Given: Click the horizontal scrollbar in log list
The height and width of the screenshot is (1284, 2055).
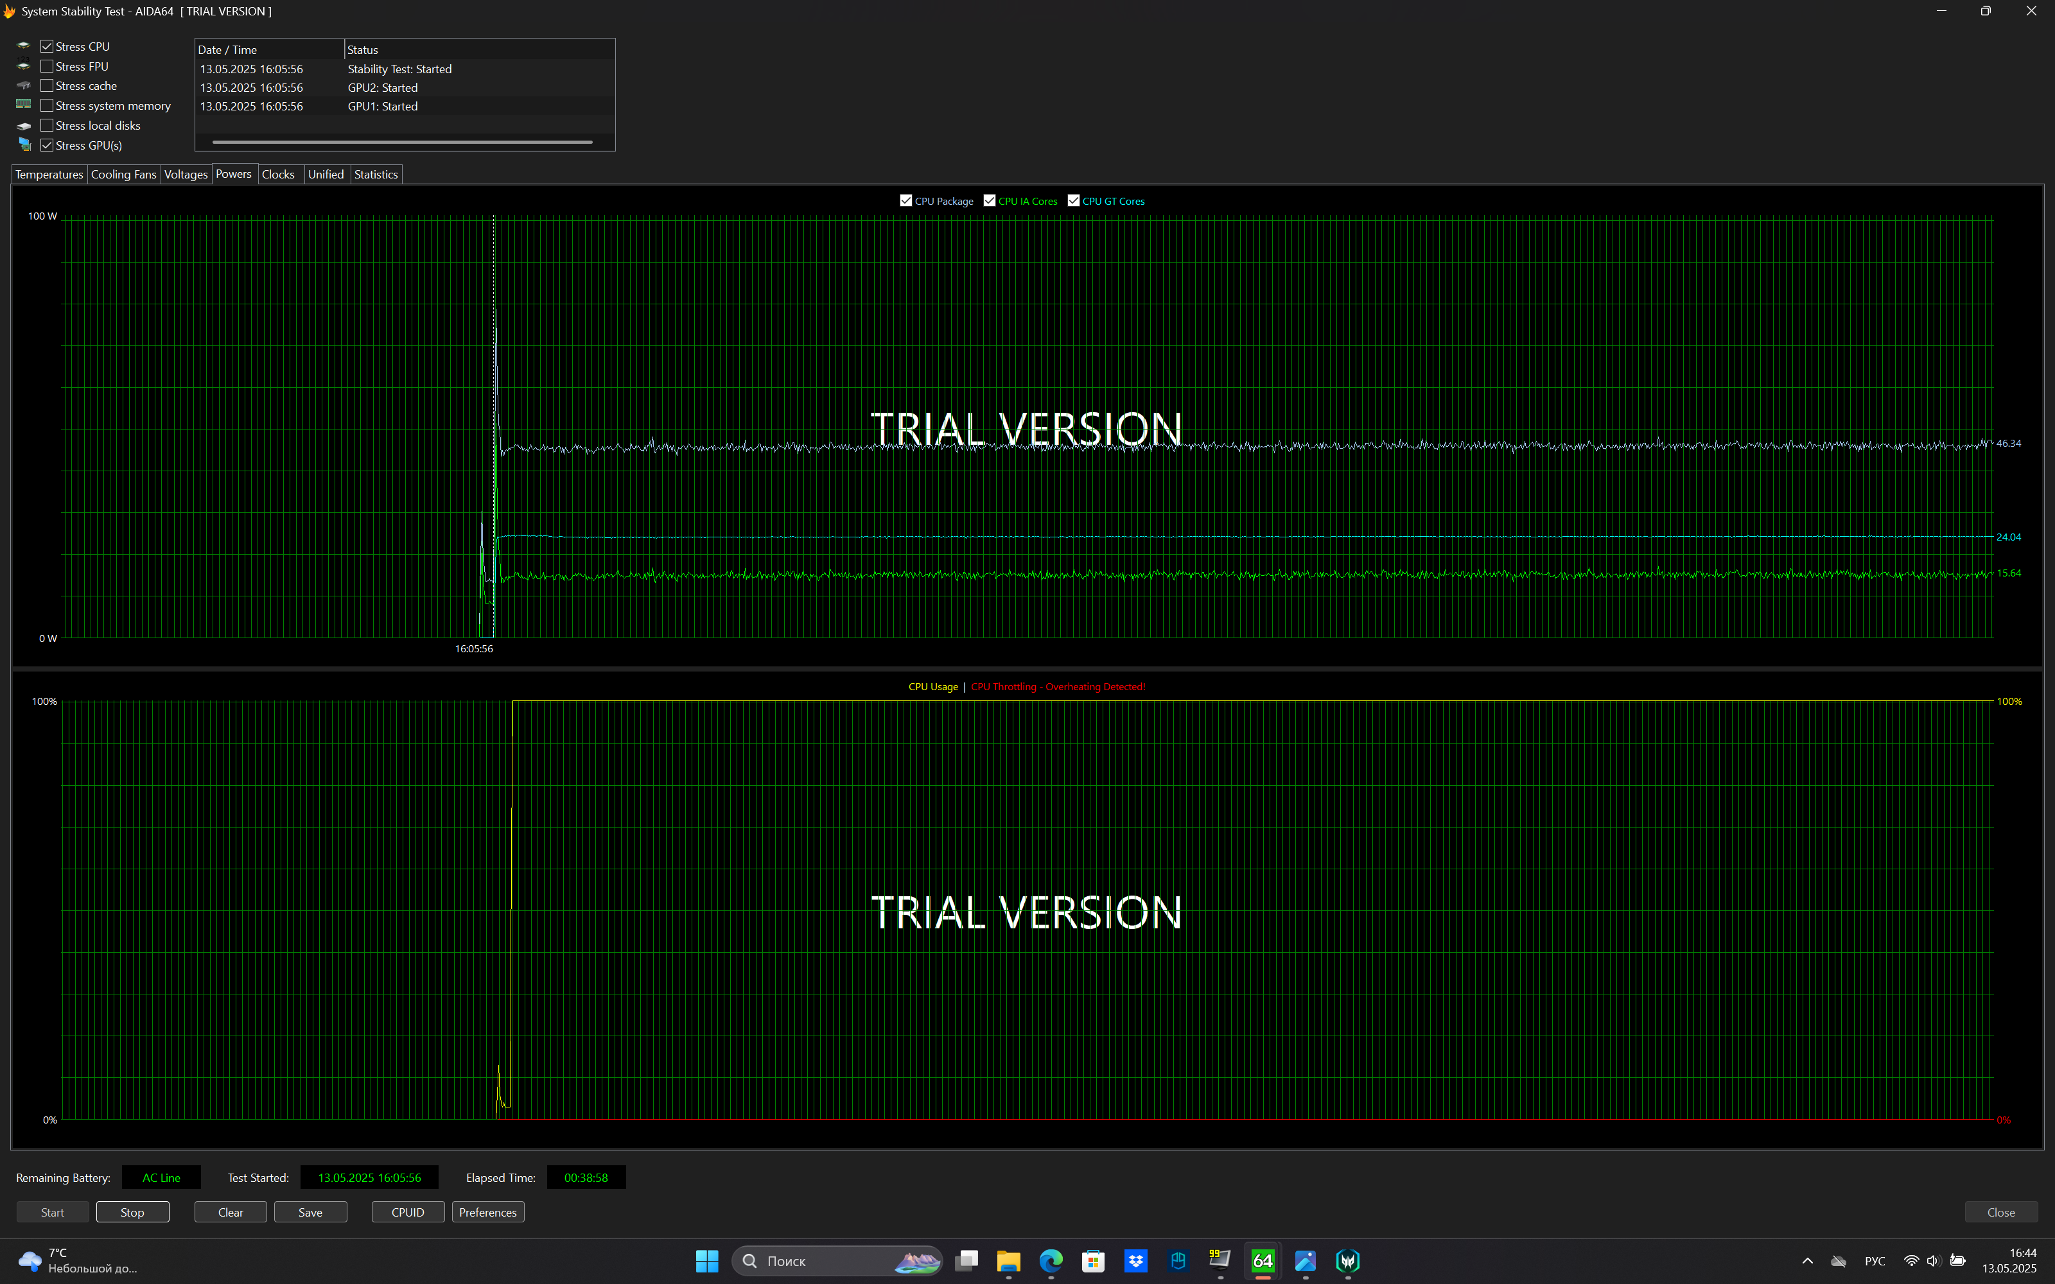Looking at the screenshot, I should pos(401,142).
